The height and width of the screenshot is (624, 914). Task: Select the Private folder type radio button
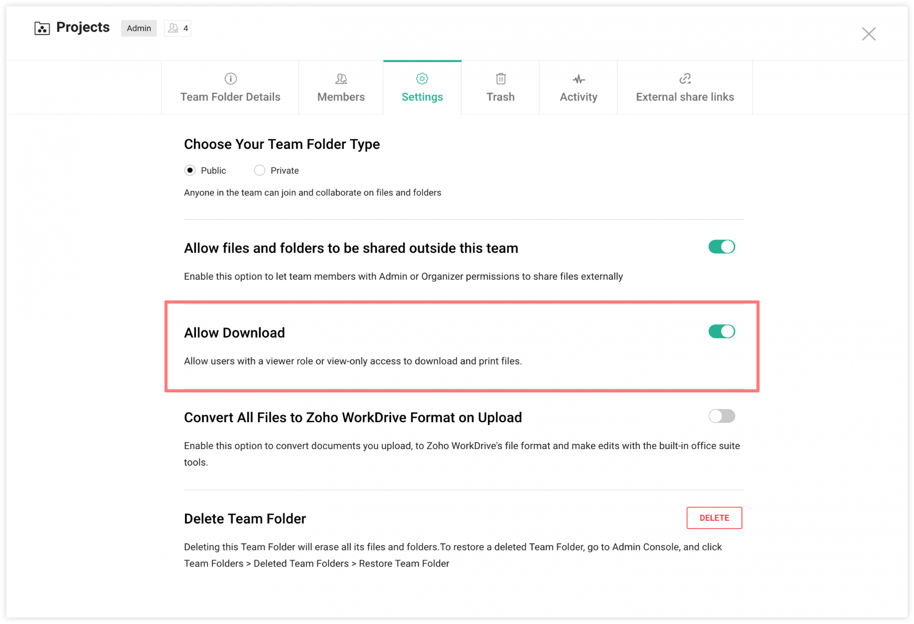(x=259, y=170)
